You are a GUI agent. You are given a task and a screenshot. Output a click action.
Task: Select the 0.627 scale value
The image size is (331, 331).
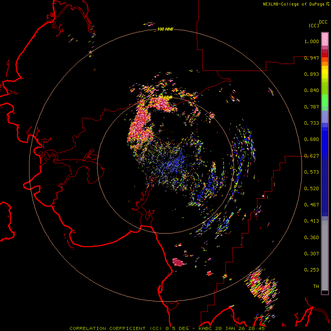[x=312, y=156]
